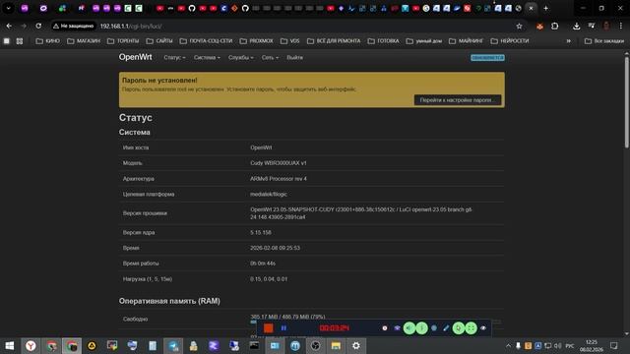Go to password configuration button

[x=458, y=100]
